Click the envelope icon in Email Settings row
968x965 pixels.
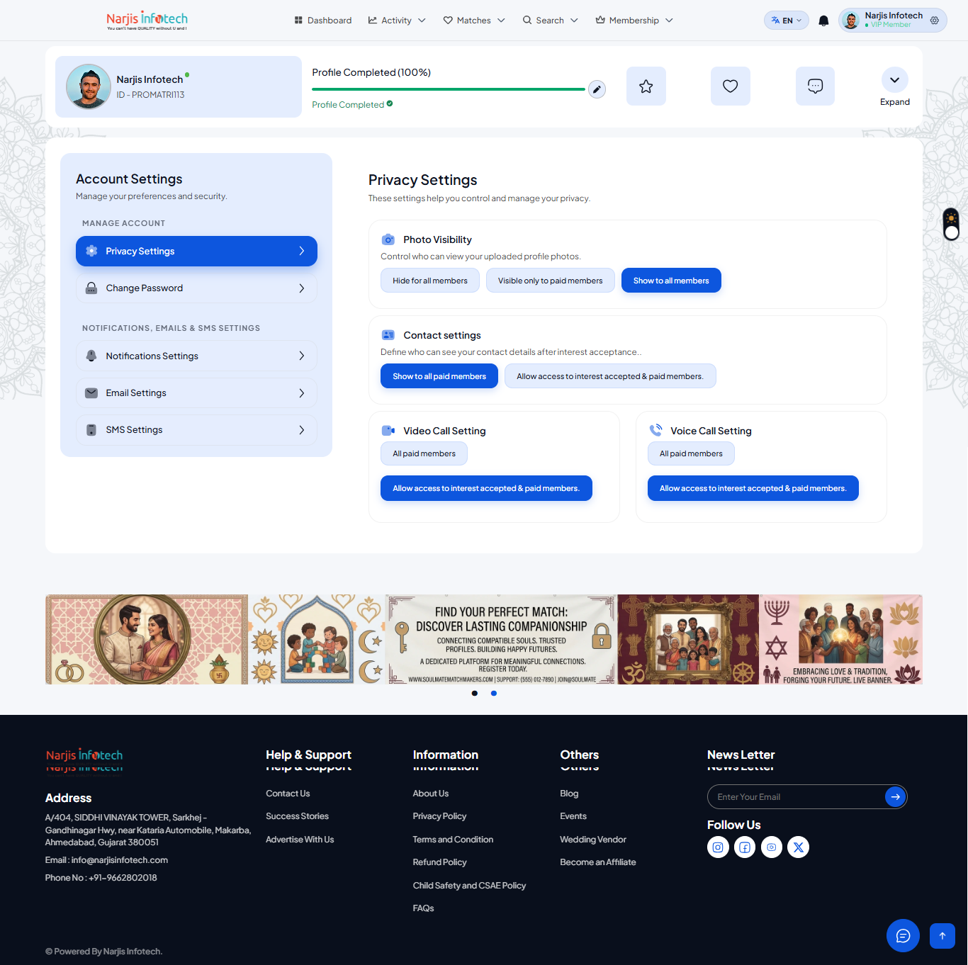pos(91,393)
